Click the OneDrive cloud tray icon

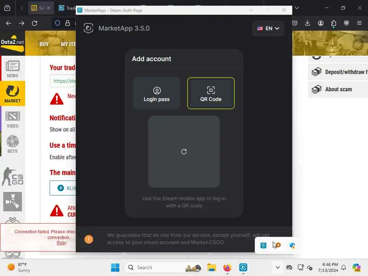tap(289, 267)
